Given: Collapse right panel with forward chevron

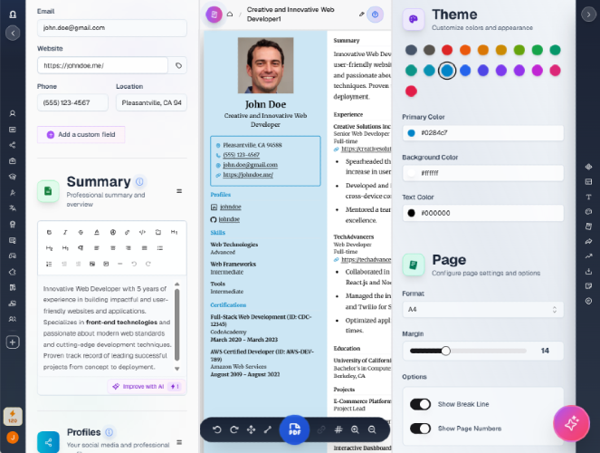Looking at the screenshot, I should click(588, 14).
